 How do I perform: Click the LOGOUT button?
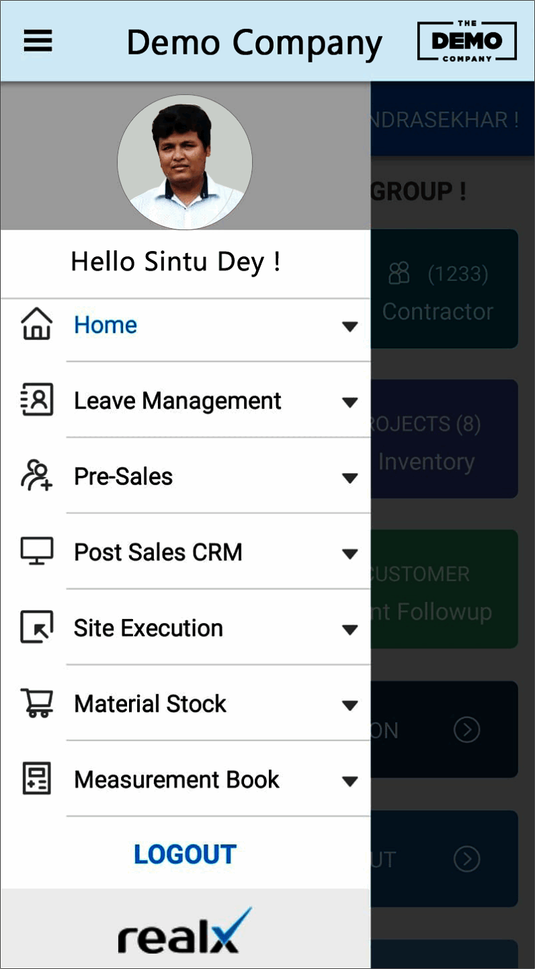click(x=185, y=853)
